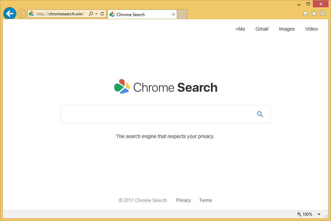Click the Refresh page icon
Viewport: 331px width, 221px height.
(102, 14)
